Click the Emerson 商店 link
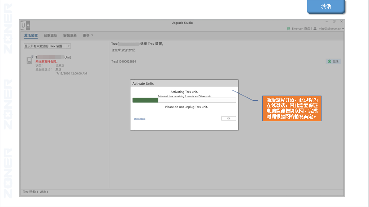The image size is (369, 207). 301,29
